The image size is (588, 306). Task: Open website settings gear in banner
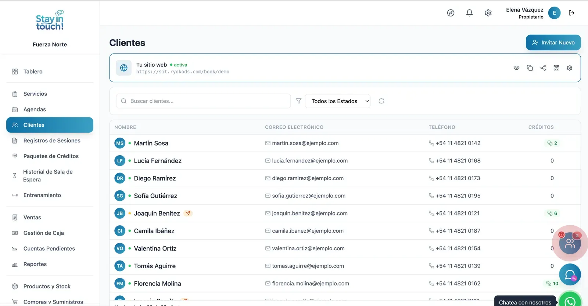[569, 68]
